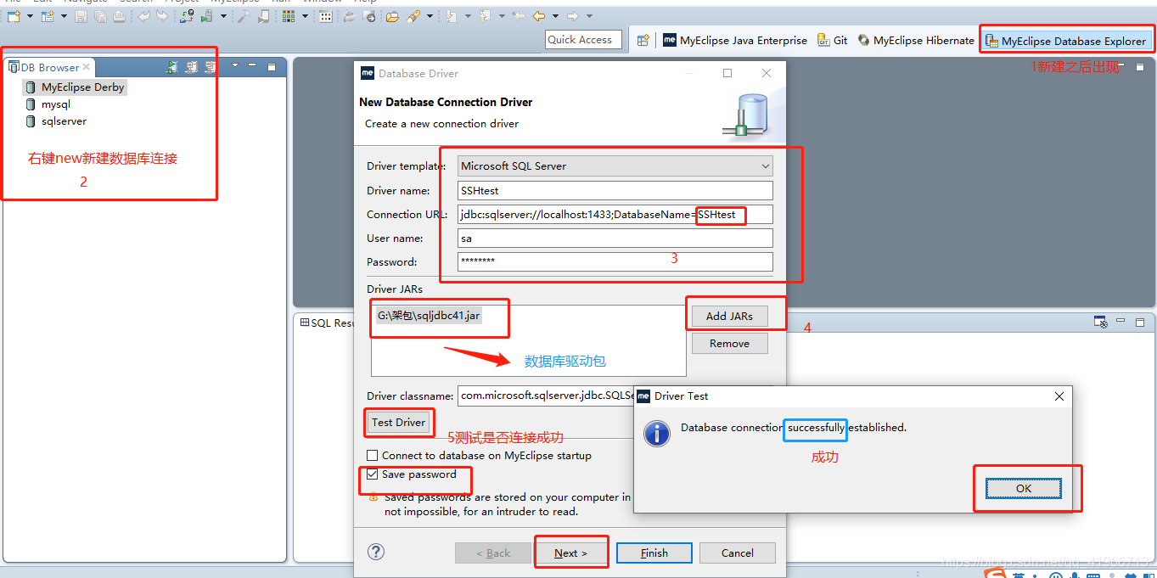
Task: Click the SQL Results view settings icon
Action: pyautogui.click(x=1100, y=322)
